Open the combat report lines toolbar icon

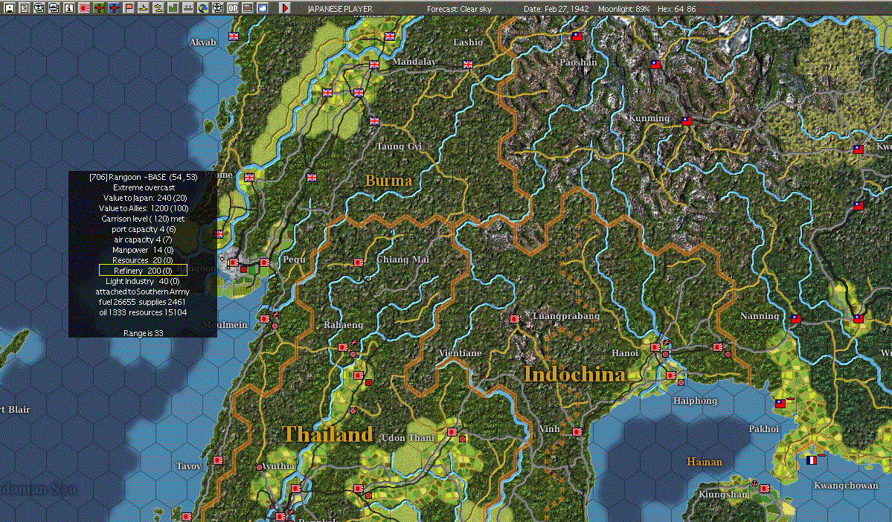(x=248, y=8)
